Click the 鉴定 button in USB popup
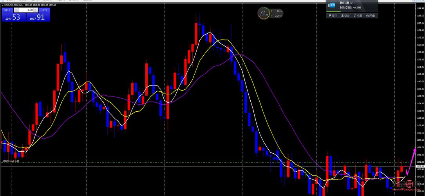425x196 pixels. 345,16
